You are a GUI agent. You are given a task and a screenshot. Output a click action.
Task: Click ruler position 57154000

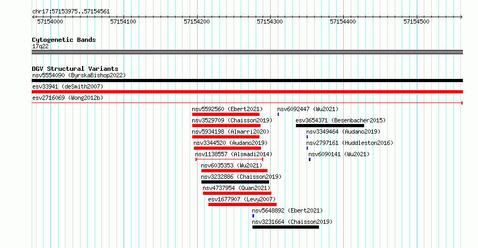click(x=50, y=21)
